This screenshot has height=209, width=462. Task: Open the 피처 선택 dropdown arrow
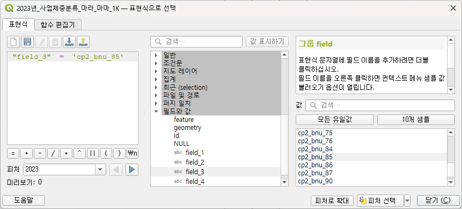pyautogui.click(x=407, y=201)
